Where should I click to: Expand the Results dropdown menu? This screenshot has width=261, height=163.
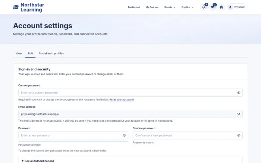(x=170, y=7)
